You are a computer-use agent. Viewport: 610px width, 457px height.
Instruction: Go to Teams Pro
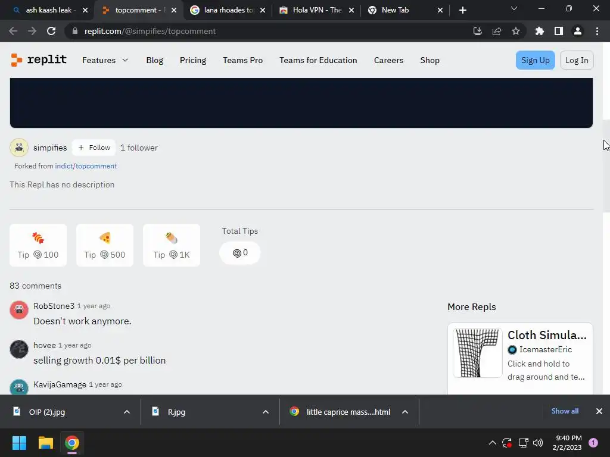pyautogui.click(x=243, y=60)
